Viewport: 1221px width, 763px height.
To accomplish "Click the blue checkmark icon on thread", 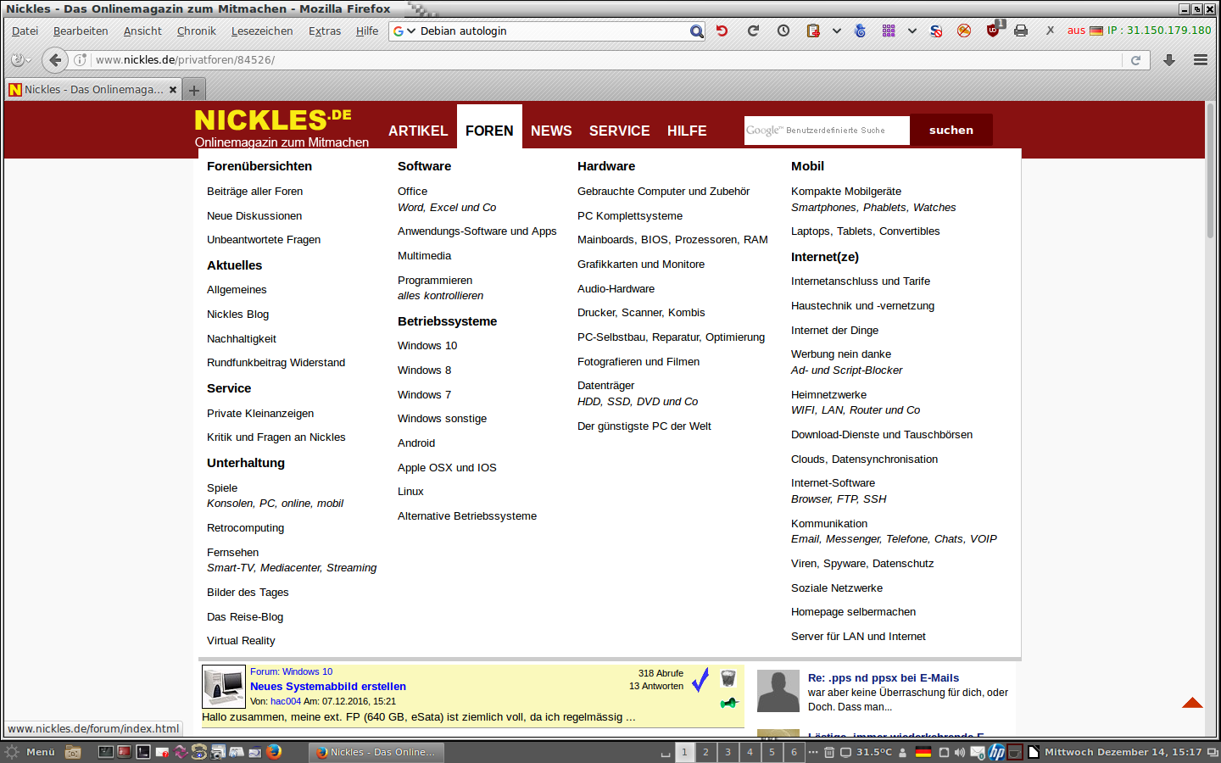I will click(700, 680).
